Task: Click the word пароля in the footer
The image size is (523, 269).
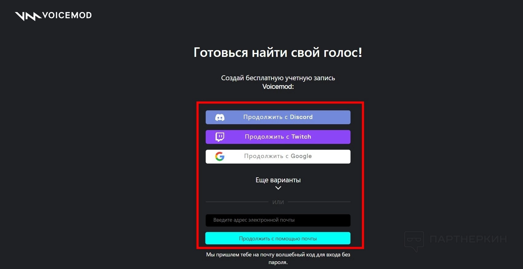Action: [277, 263]
